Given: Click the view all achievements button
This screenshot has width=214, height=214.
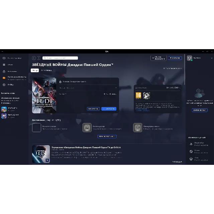Looking at the screenshot, I should pos(107,136).
